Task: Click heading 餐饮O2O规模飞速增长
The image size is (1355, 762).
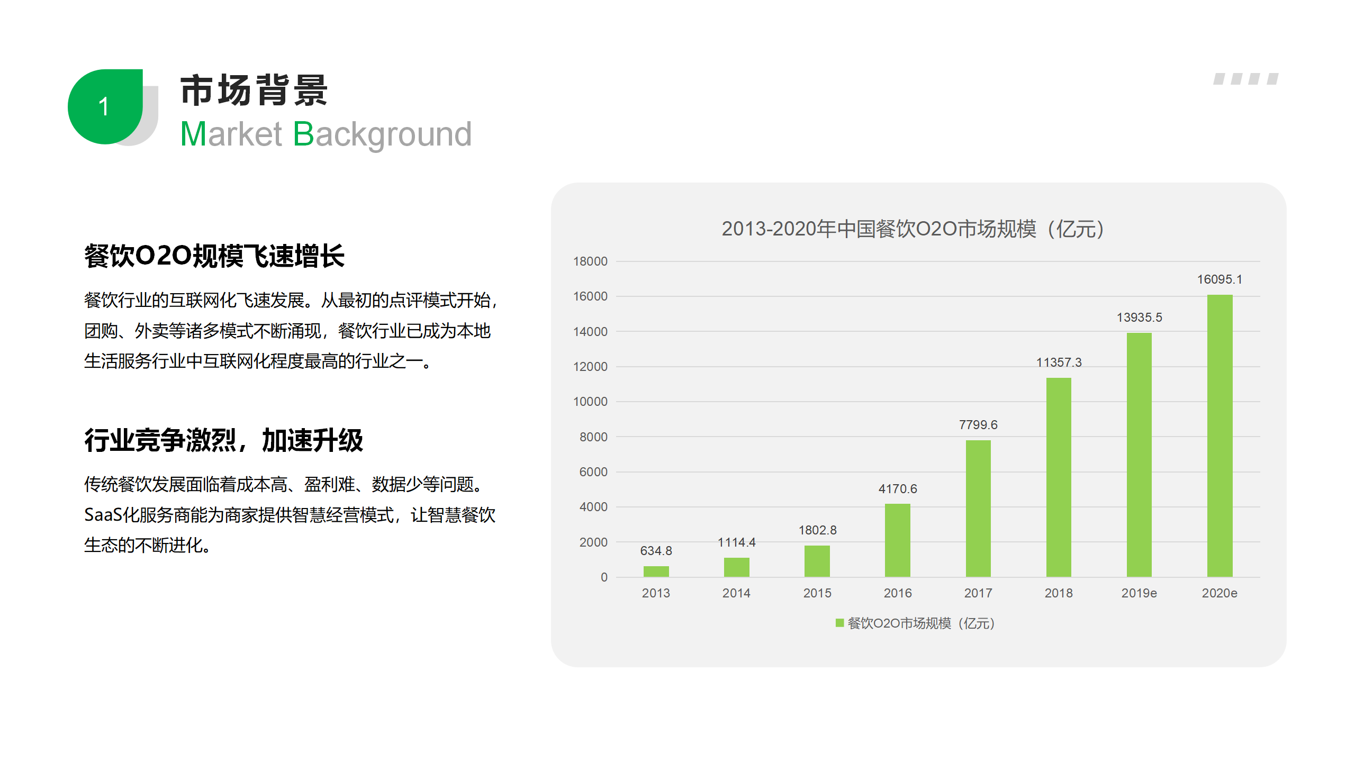Action: (x=214, y=256)
